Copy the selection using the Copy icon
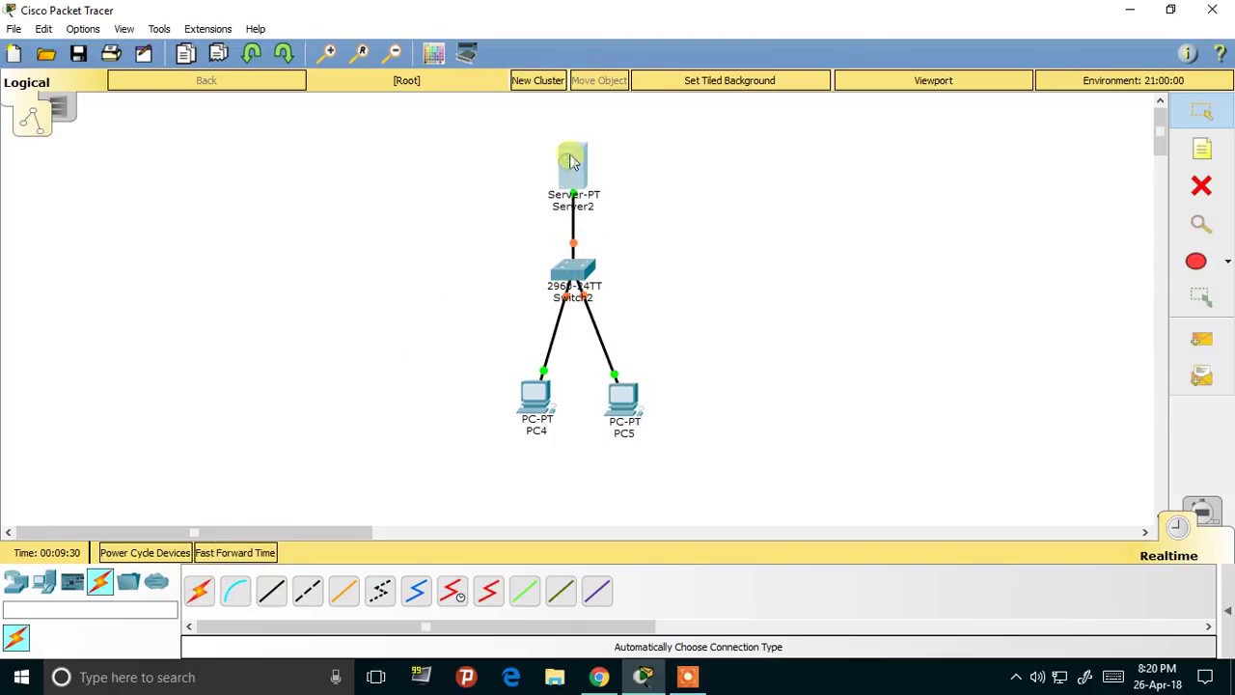Viewport: 1235px width, 695px height. [185, 54]
